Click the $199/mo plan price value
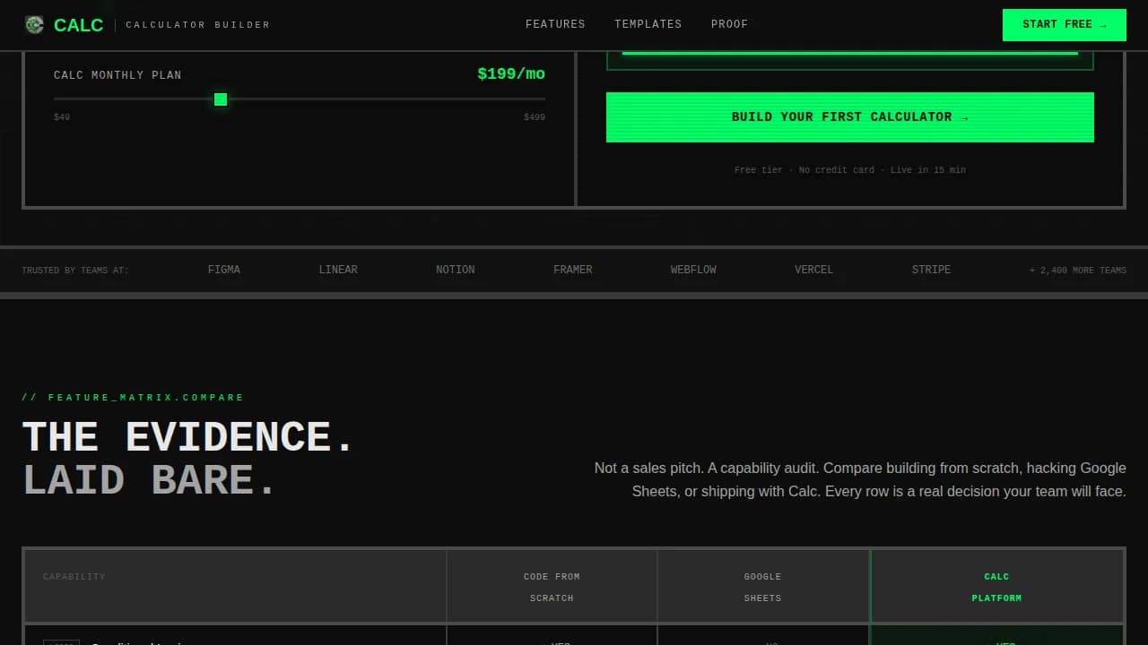The width and height of the screenshot is (1148, 645). 511,73
